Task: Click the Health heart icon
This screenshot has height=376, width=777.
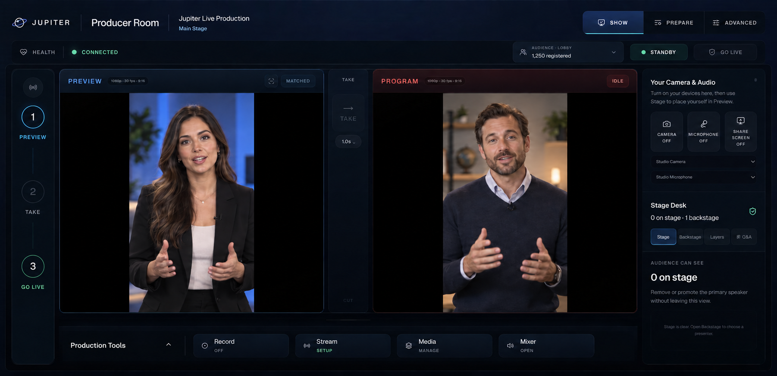Action: 24,52
